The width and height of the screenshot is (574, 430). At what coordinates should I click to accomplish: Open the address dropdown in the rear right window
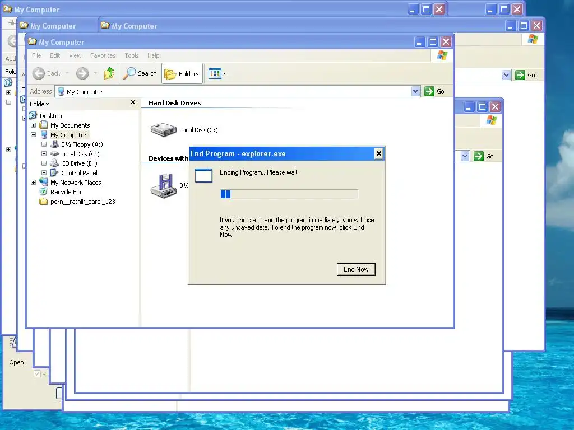(x=506, y=75)
